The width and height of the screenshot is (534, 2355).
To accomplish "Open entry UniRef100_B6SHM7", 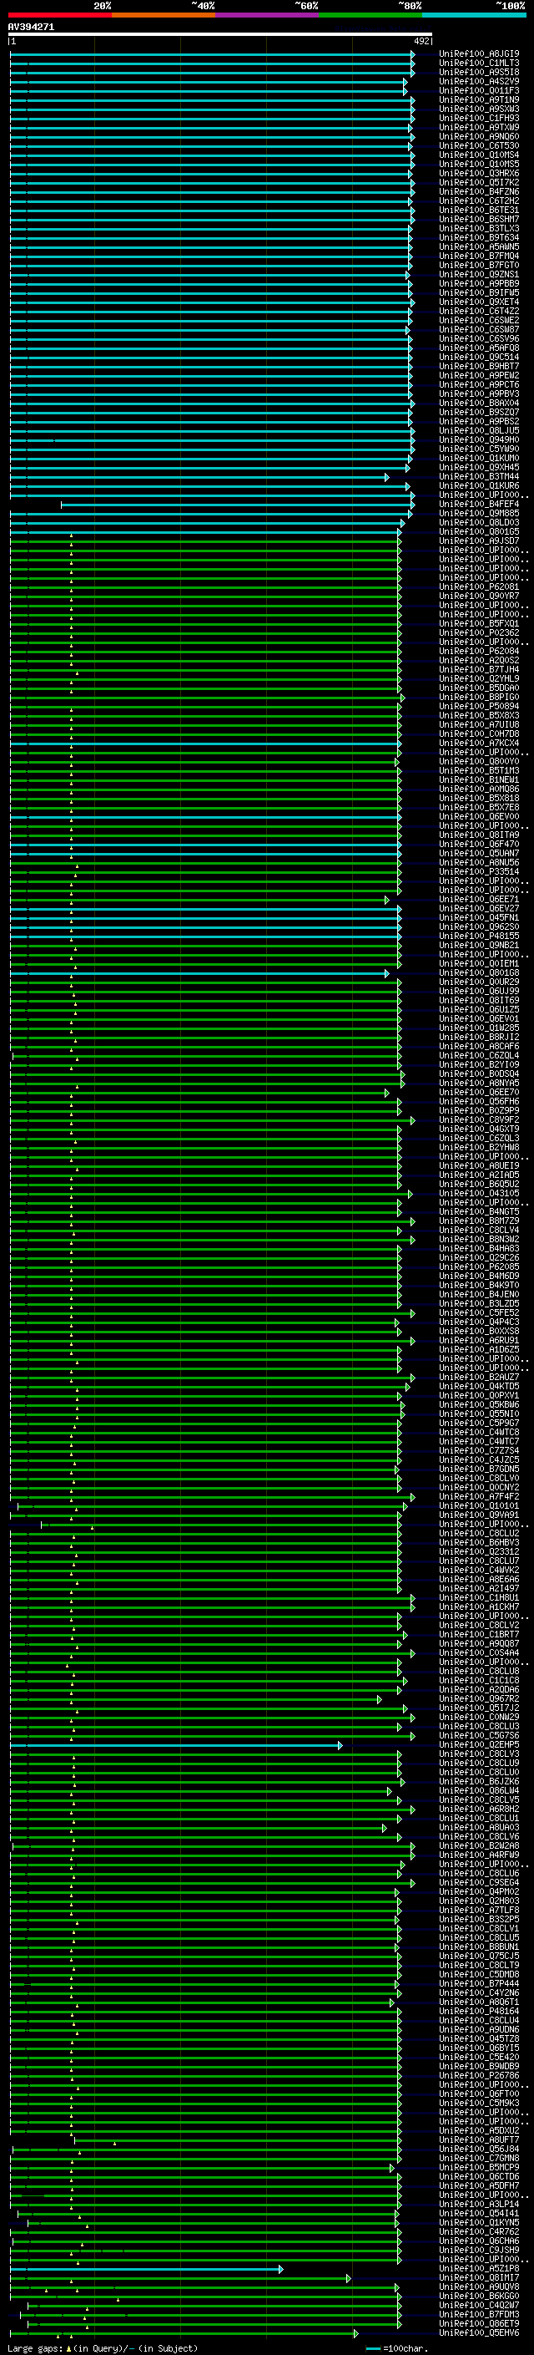I will point(479,220).
